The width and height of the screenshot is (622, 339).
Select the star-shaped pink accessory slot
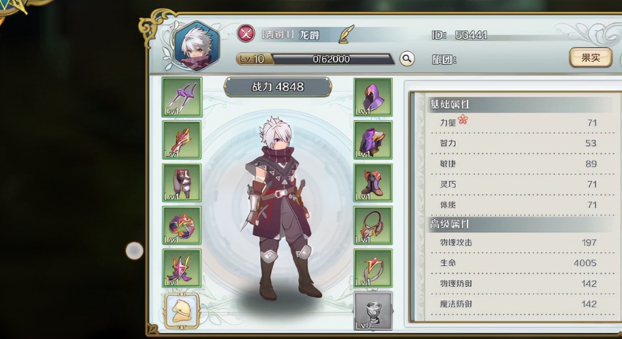(182, 269)
